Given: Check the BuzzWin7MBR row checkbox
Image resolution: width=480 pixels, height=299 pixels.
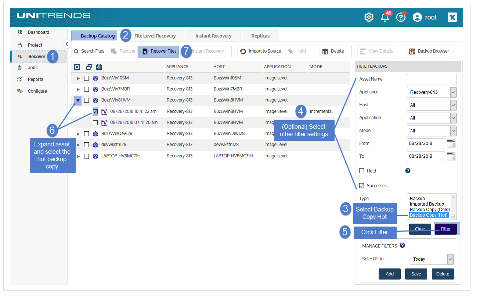Looking at the screenshot, I should (x=86, y=89).
